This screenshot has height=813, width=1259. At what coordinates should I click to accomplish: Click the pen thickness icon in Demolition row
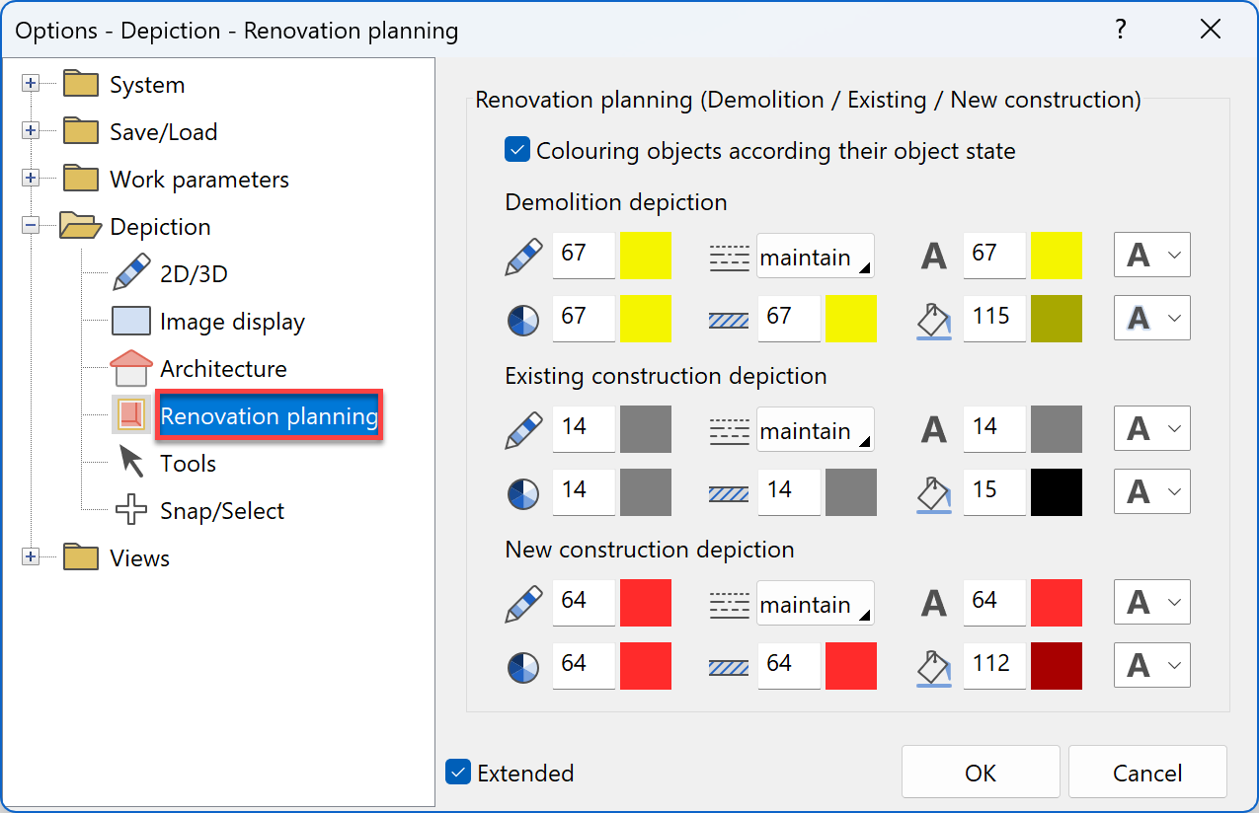[x=522, y=318]
